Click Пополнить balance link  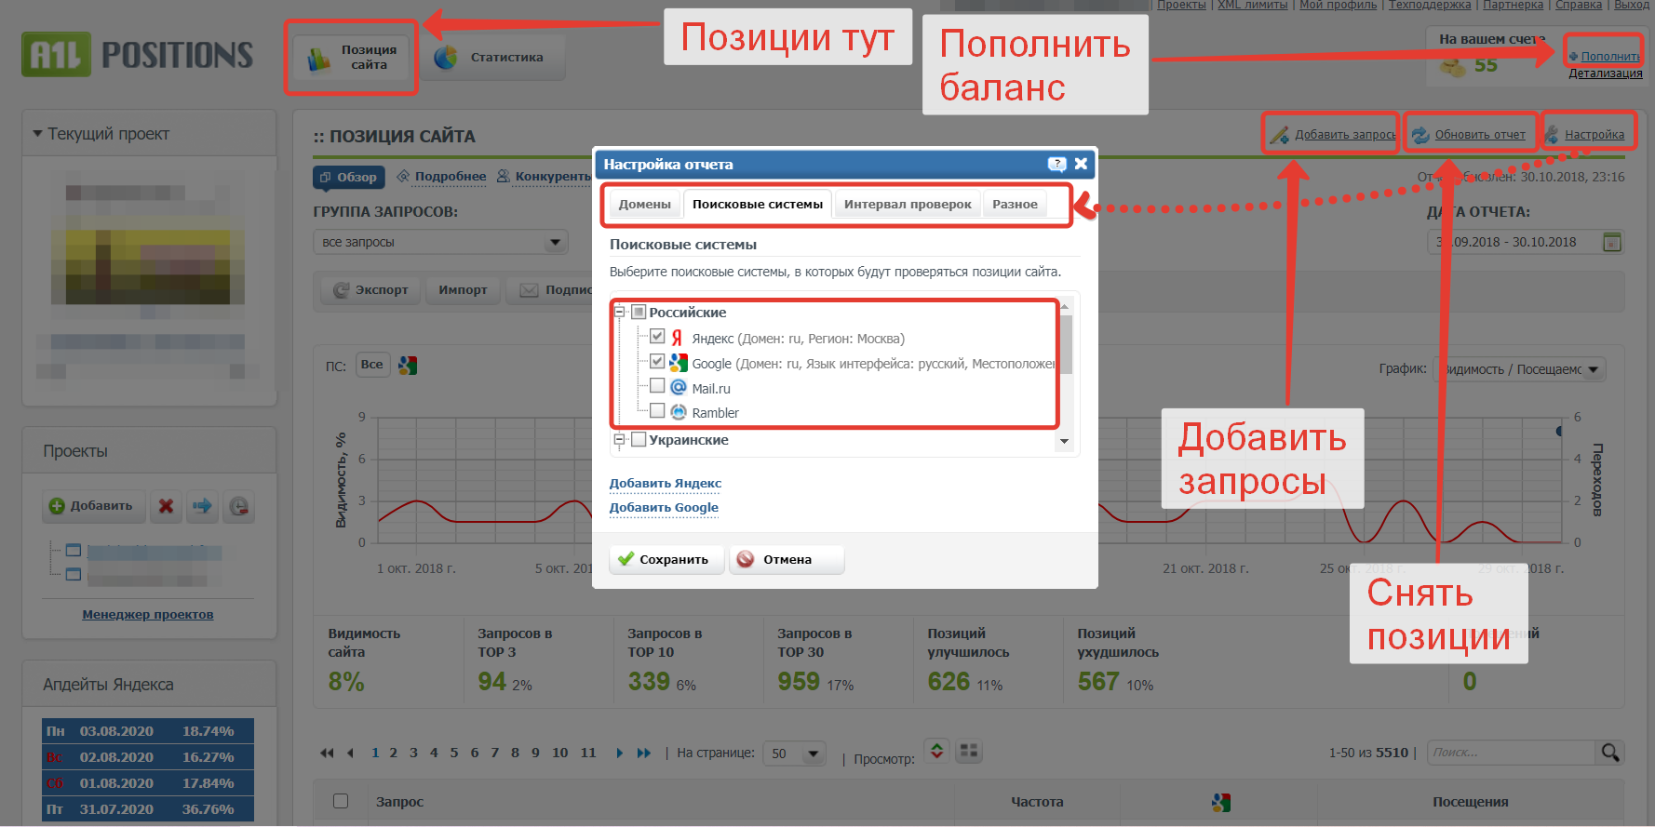(x=1609, y=57)
